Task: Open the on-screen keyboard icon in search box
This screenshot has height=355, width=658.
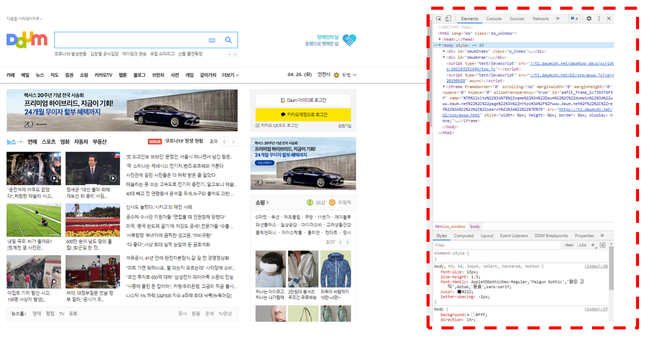Action: (x=212, y=40)
